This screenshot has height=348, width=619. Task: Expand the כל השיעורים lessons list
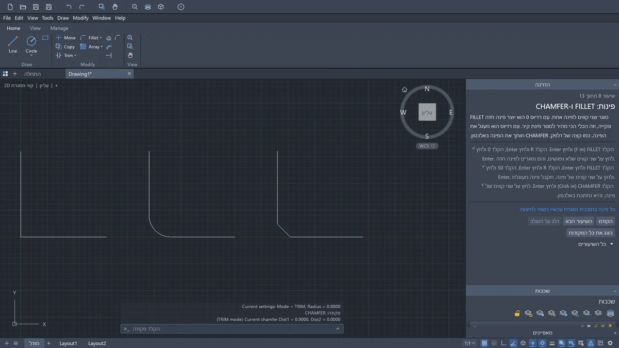(595, 244)
